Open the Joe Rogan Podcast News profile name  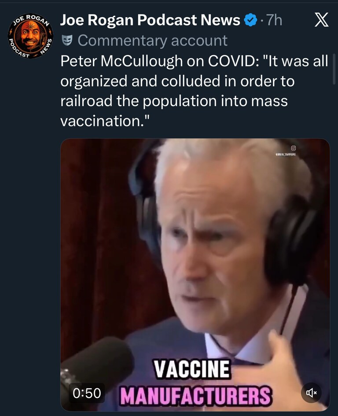(150, 20)
